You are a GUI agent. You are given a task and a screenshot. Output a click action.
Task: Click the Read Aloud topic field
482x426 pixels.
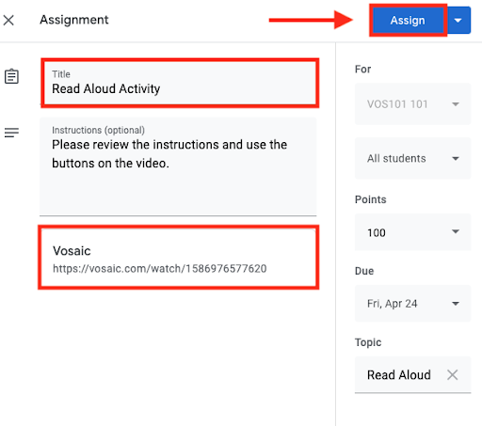(412, 374)
